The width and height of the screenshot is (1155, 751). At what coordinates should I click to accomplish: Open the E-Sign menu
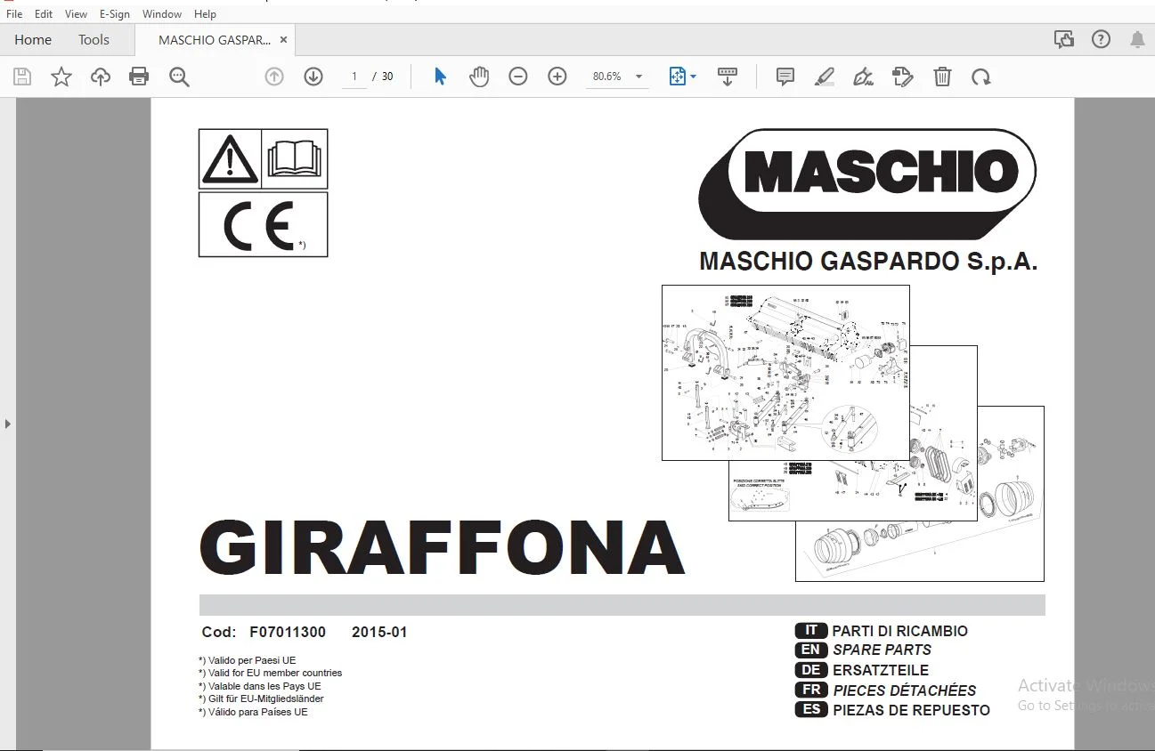(115, 14)
